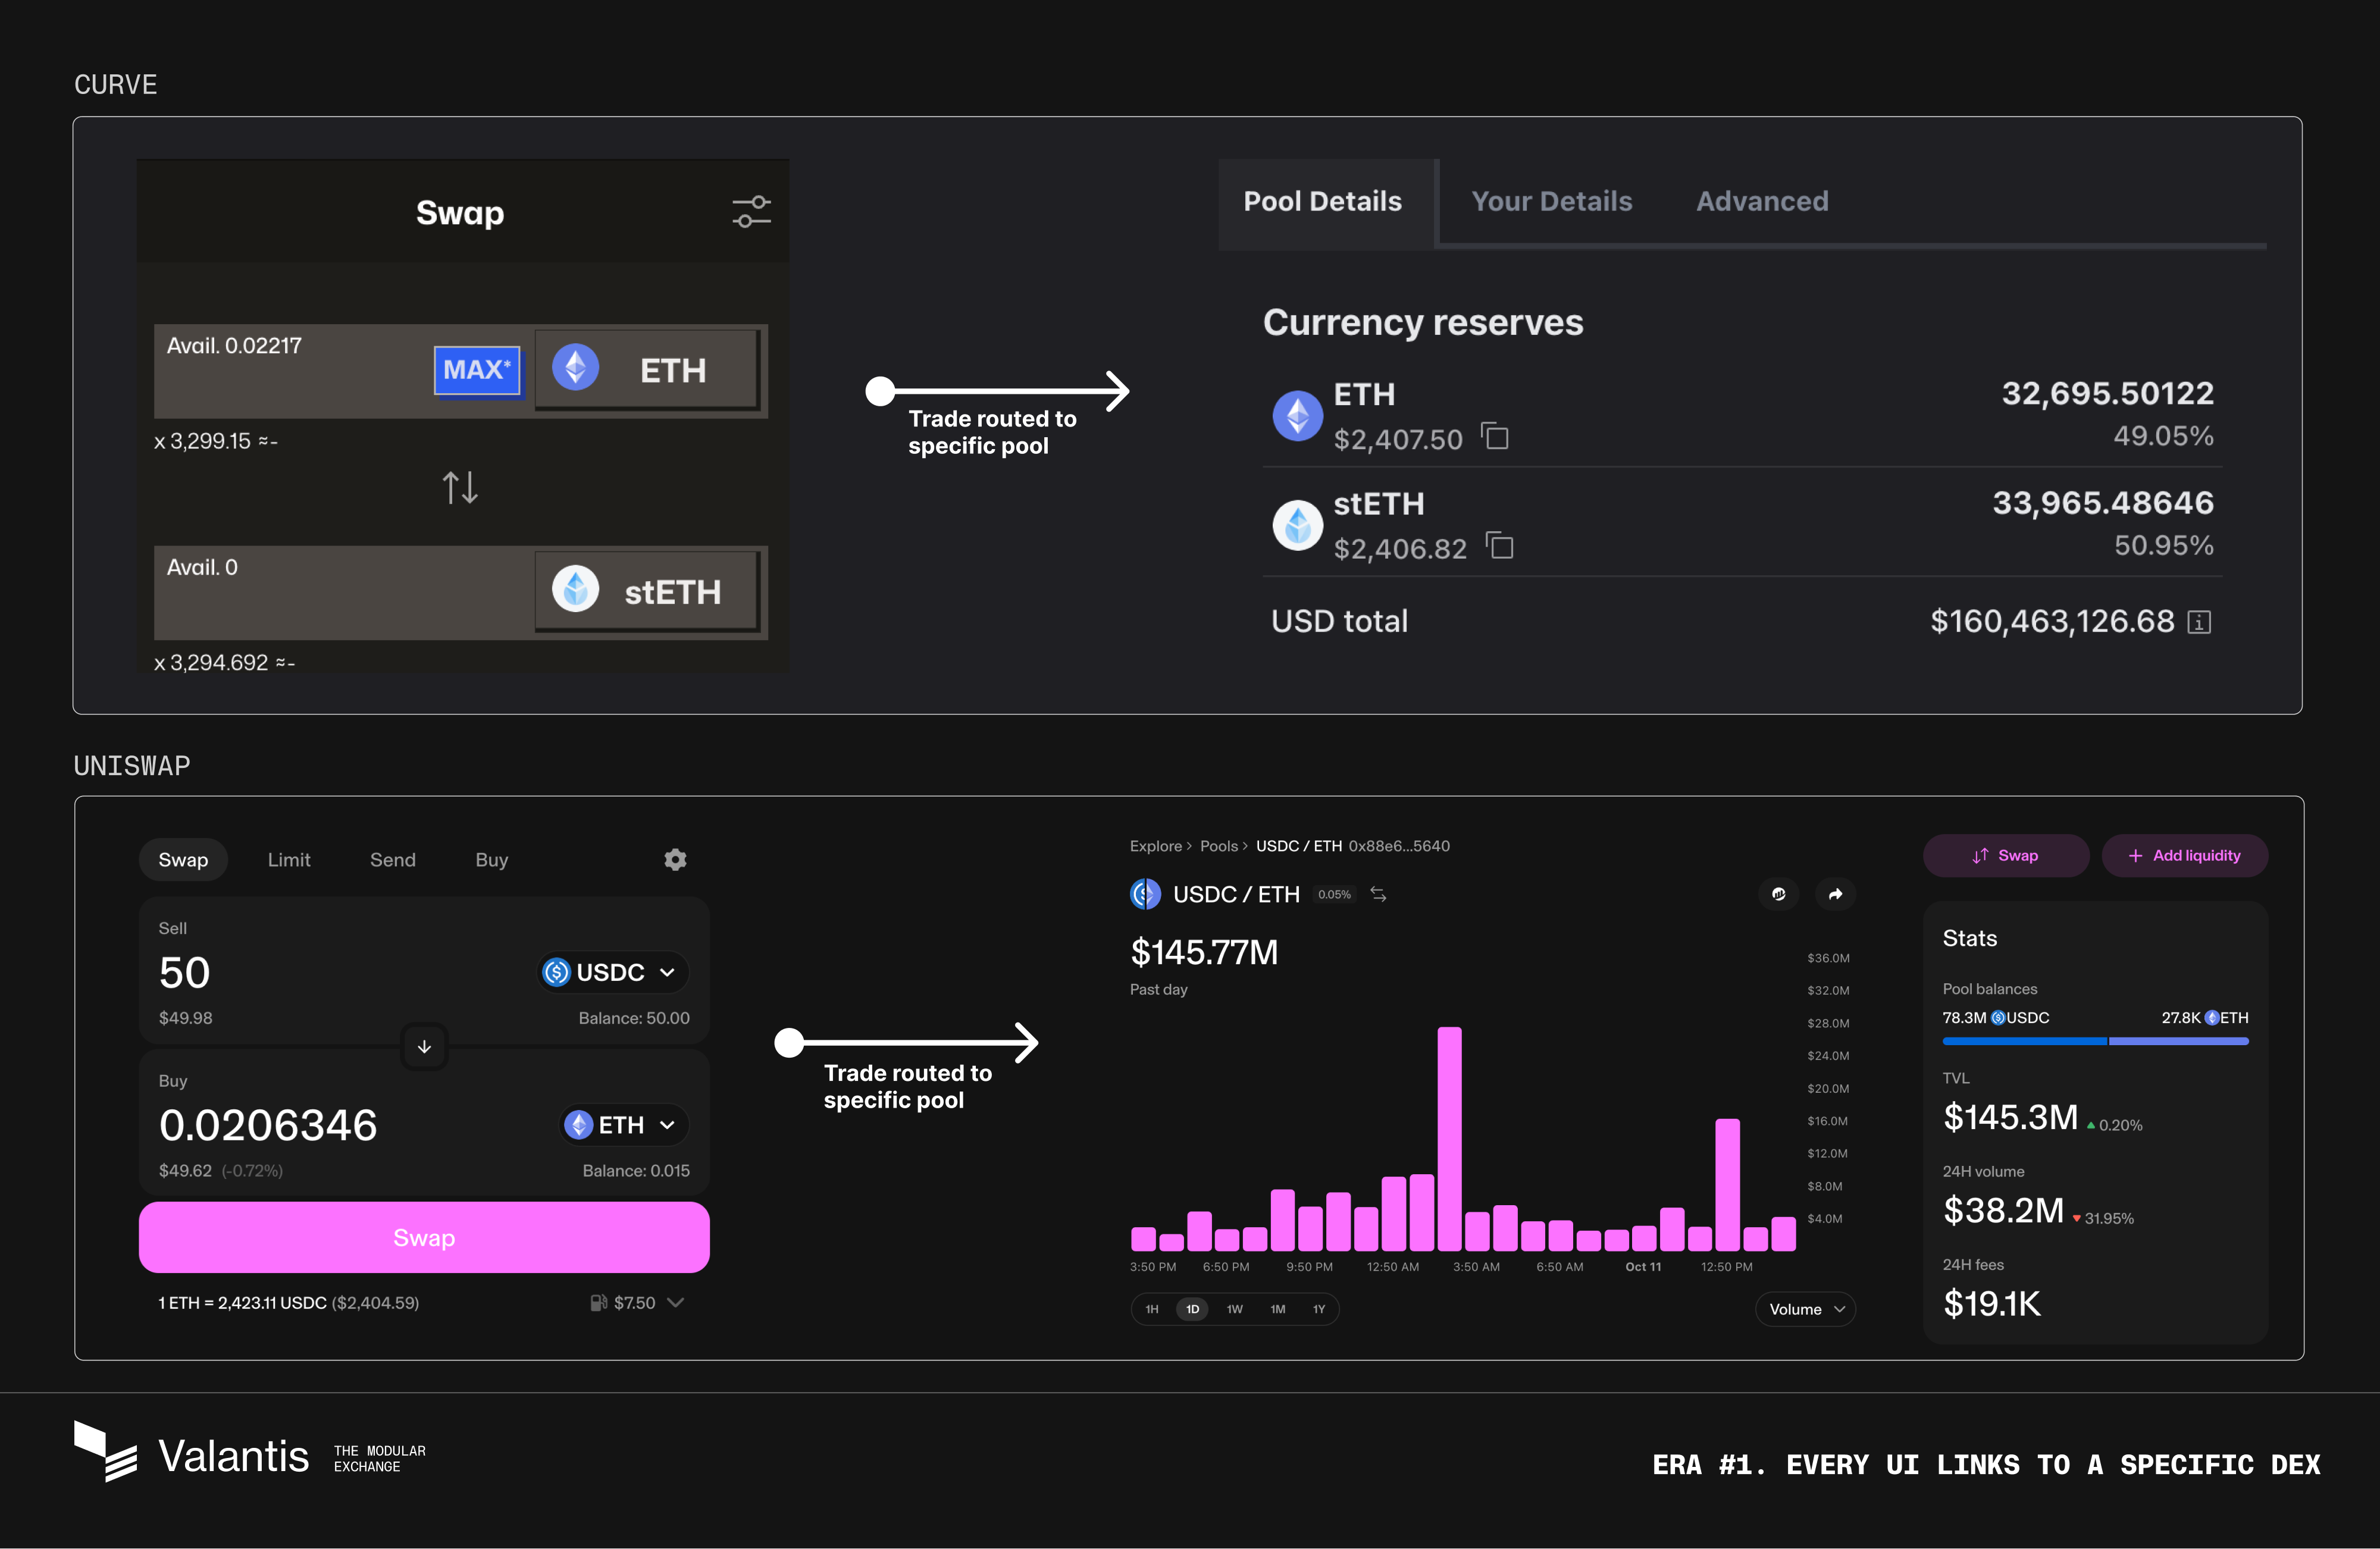Screen dimensions: 2380x1549
Task: Select the 1D timeframe
Action: coord(1192,1309)
